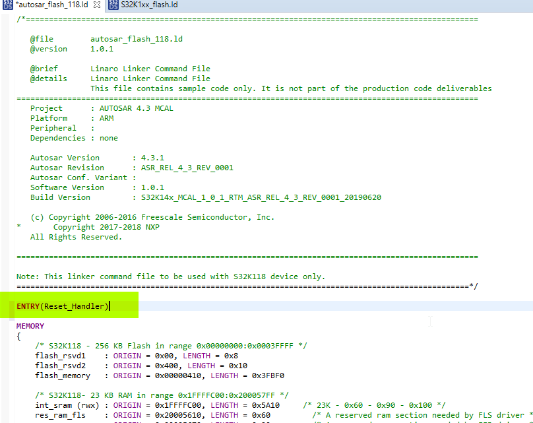Close the autosar_flash_118.ld tab
533x423 pixels.
97,5
